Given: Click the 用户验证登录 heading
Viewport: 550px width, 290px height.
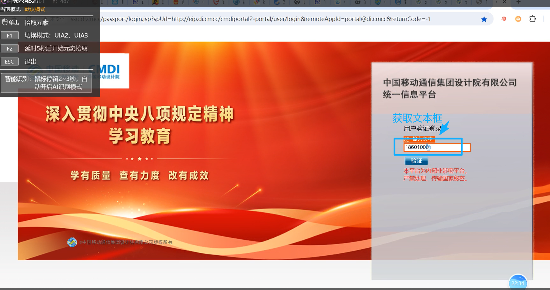Looking at the screenshot, I should (x=422, y=129).
